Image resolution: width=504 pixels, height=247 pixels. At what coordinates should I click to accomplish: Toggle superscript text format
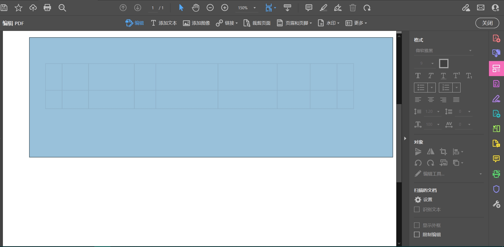[456, 76]
